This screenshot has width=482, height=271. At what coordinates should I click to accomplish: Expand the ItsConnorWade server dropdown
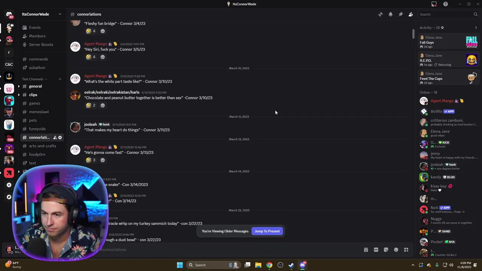coord(60,14)
